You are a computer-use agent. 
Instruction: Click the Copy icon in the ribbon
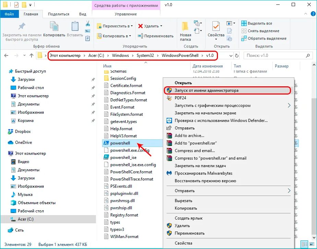pyautogui.click(x=54, y=26)
